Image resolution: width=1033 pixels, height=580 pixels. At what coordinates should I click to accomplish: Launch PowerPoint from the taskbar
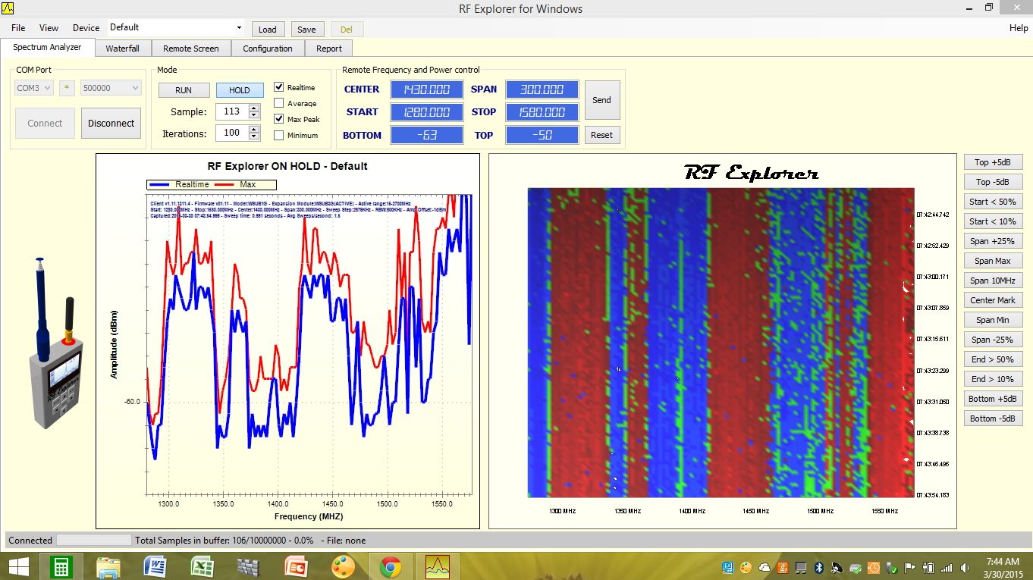point(296,566)
